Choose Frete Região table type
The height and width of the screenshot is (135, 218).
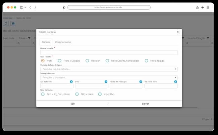click(x=147, y=60)
